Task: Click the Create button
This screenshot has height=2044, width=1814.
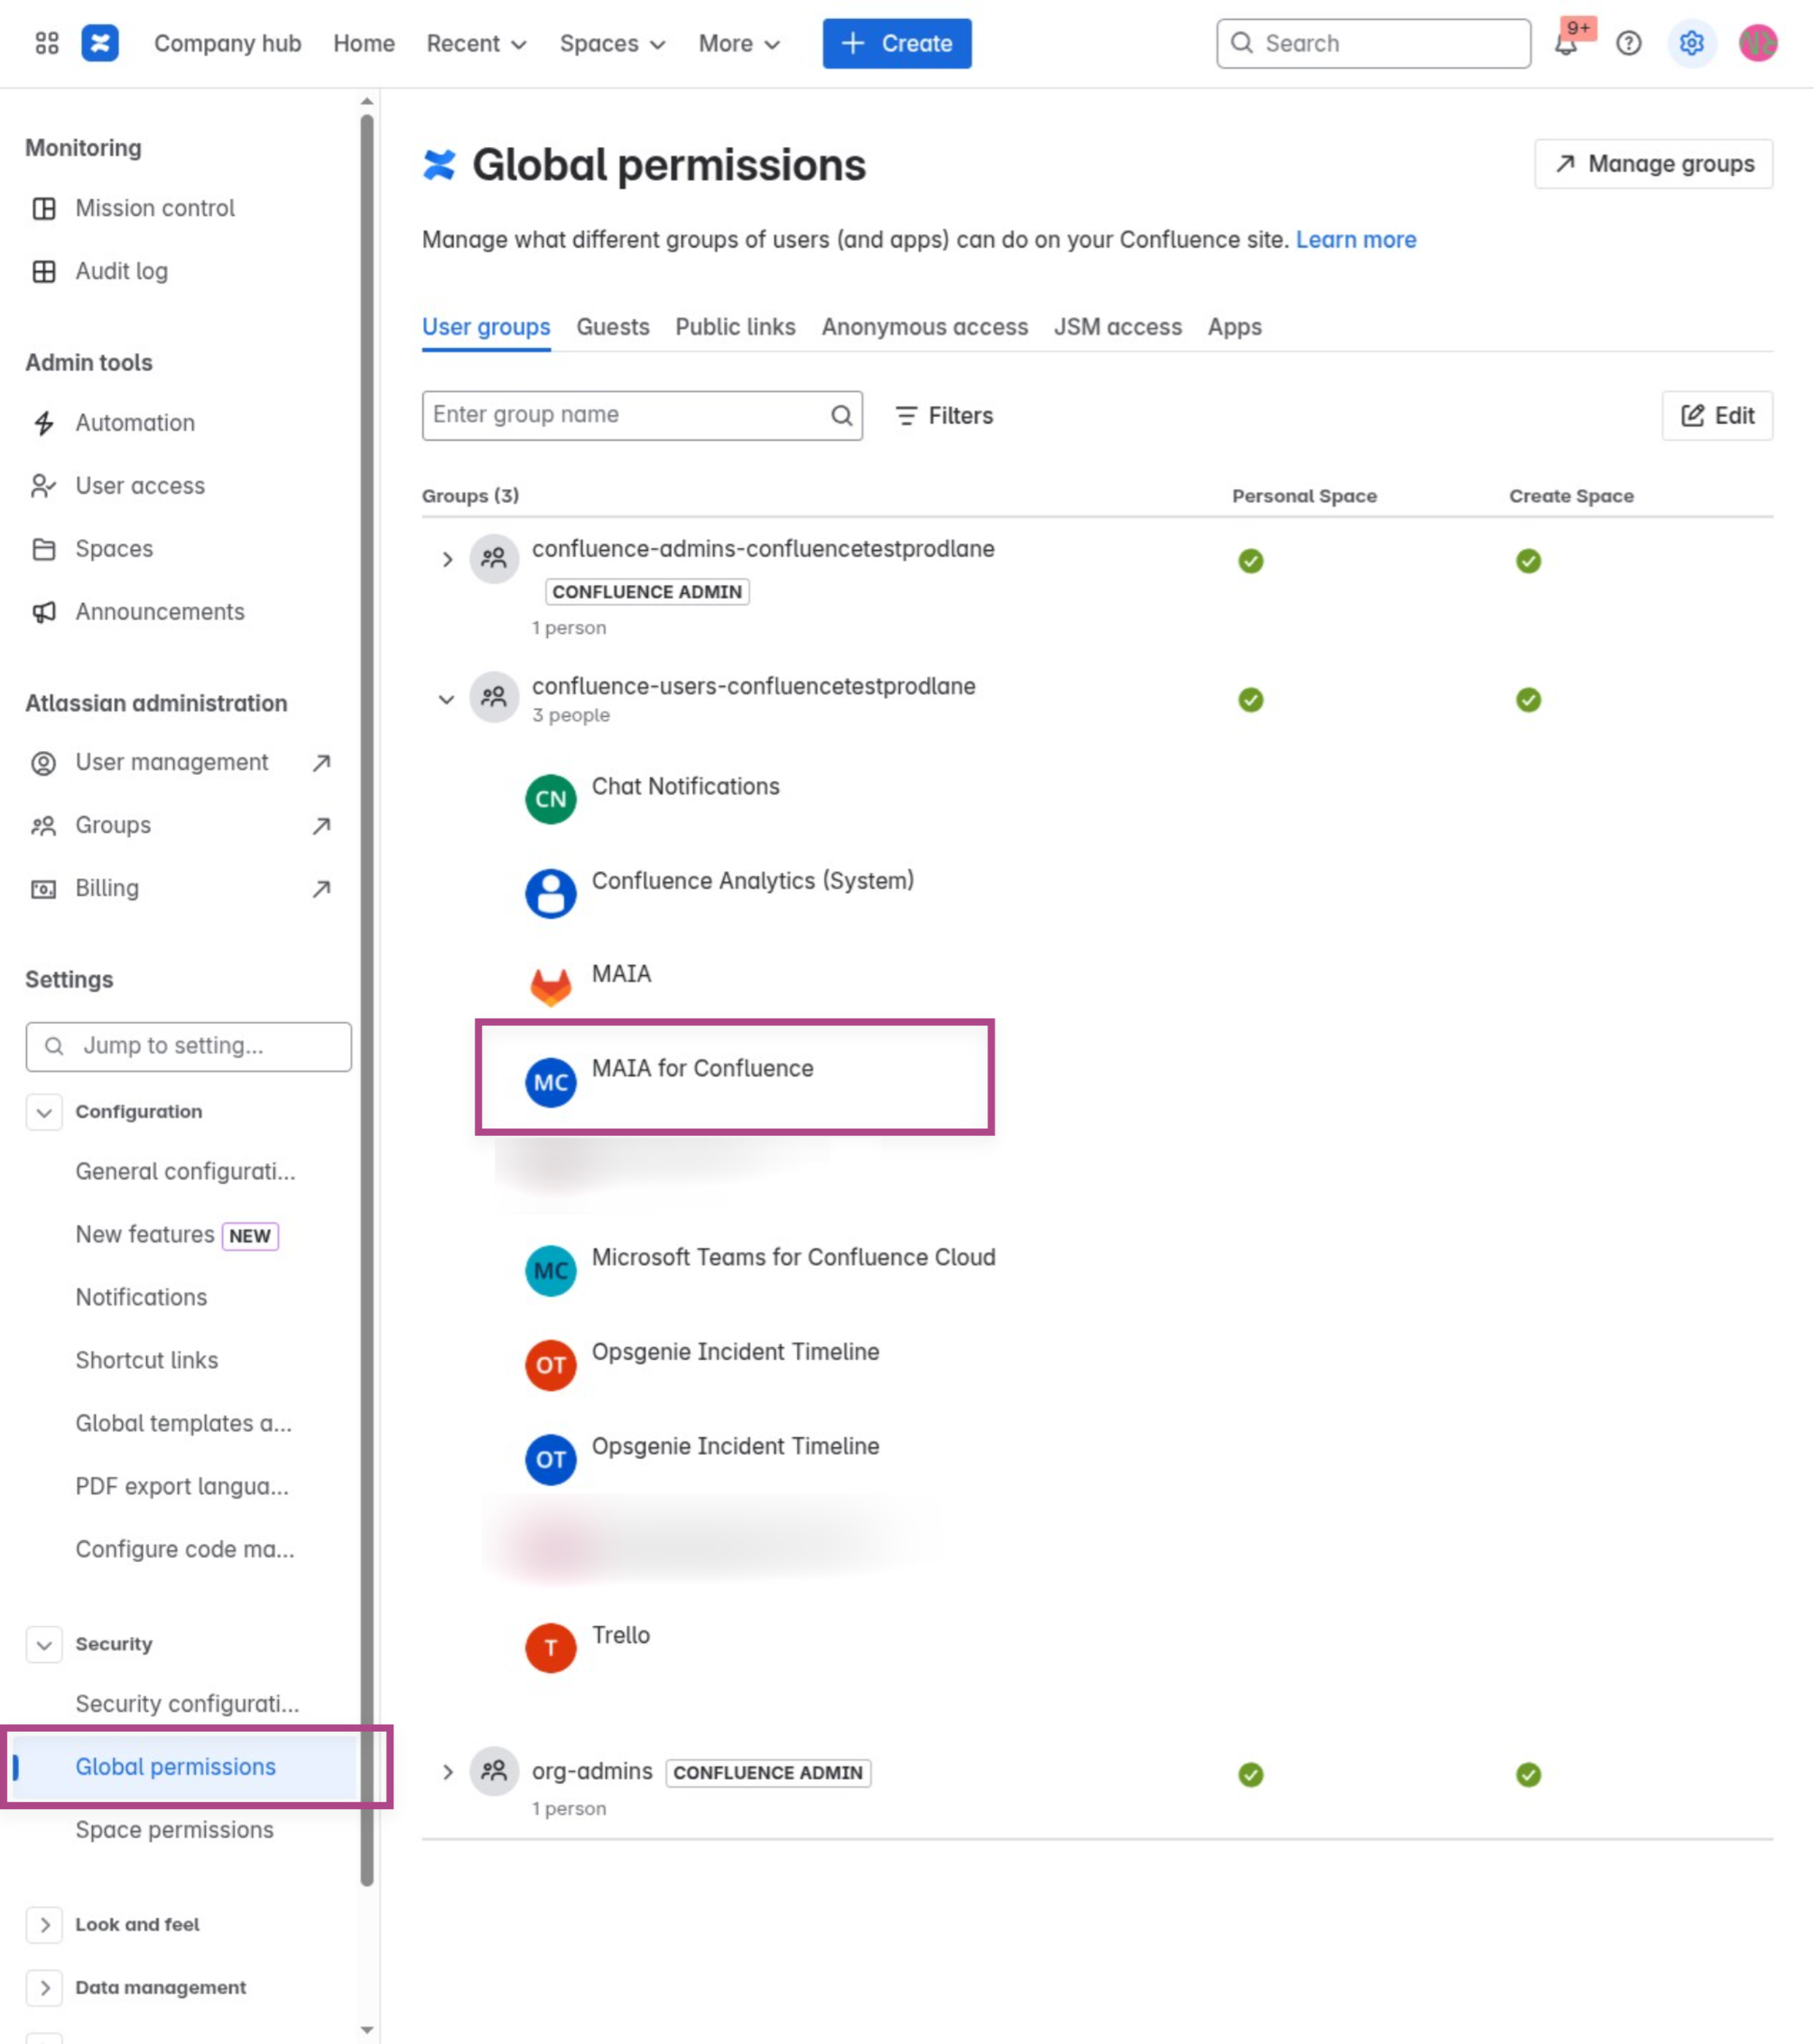Action: pyautogui.click(x=897, y=43)
